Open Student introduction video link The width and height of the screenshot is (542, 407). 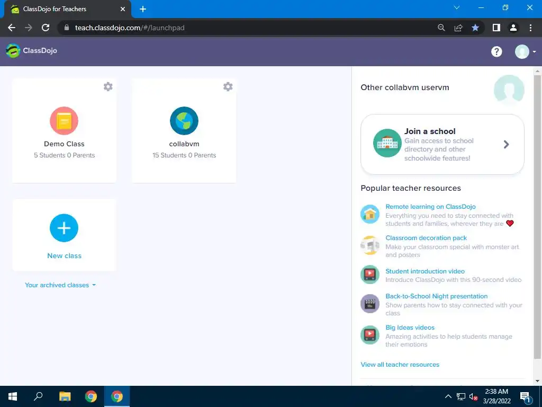click(425, 271)
